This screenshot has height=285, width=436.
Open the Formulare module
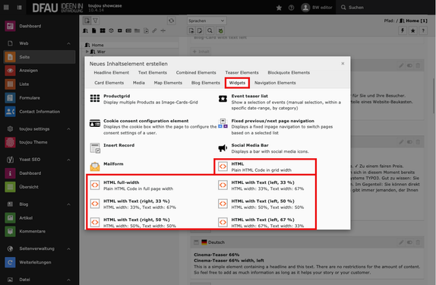10,98
